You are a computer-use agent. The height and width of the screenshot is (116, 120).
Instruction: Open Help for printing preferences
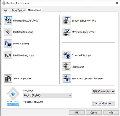[111, 113]
